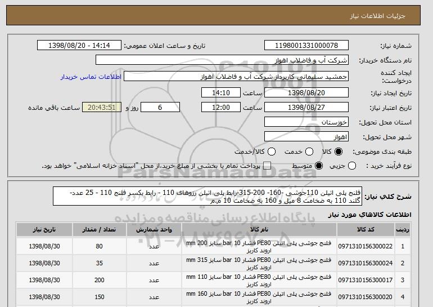433x307 pixels.
Task: Click the واحد شمارش column header
Action: point(154,230)
